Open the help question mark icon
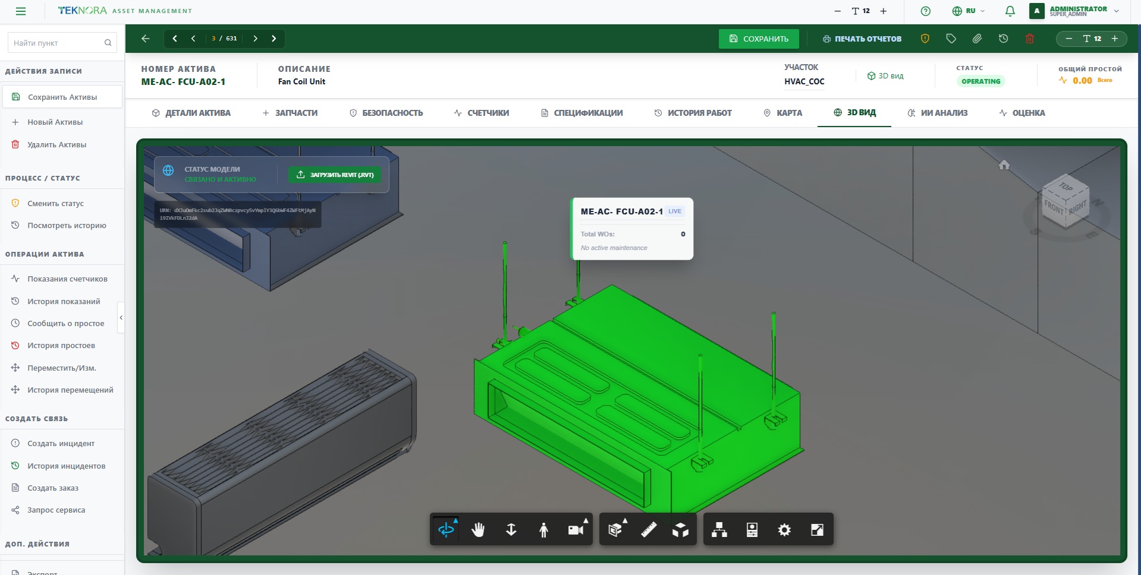Image resolution: width=1141 pixels, height=575 pixels. tap(925, 11)
